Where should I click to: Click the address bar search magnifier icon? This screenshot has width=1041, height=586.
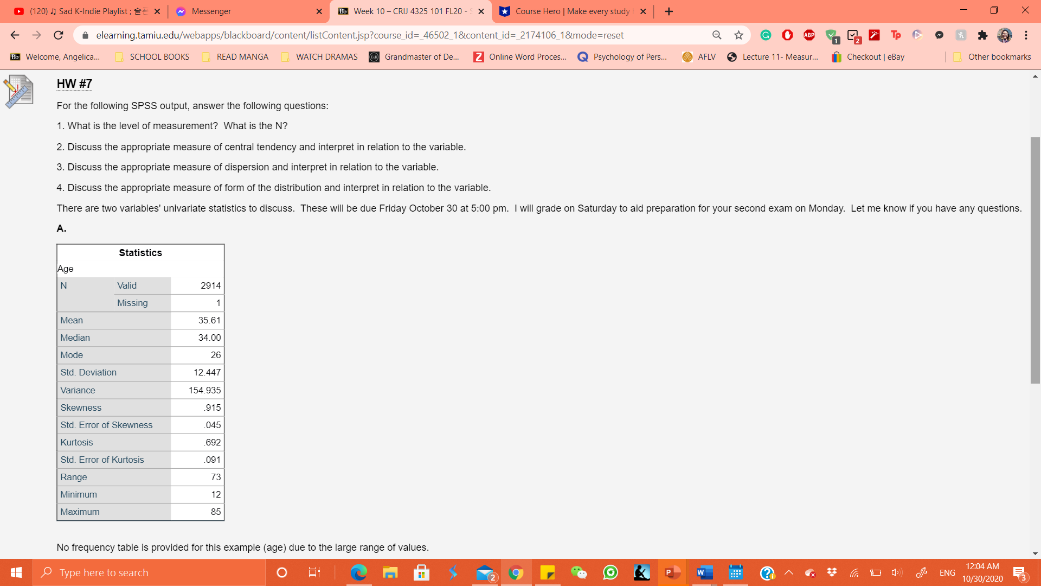[x=717, y=35]
